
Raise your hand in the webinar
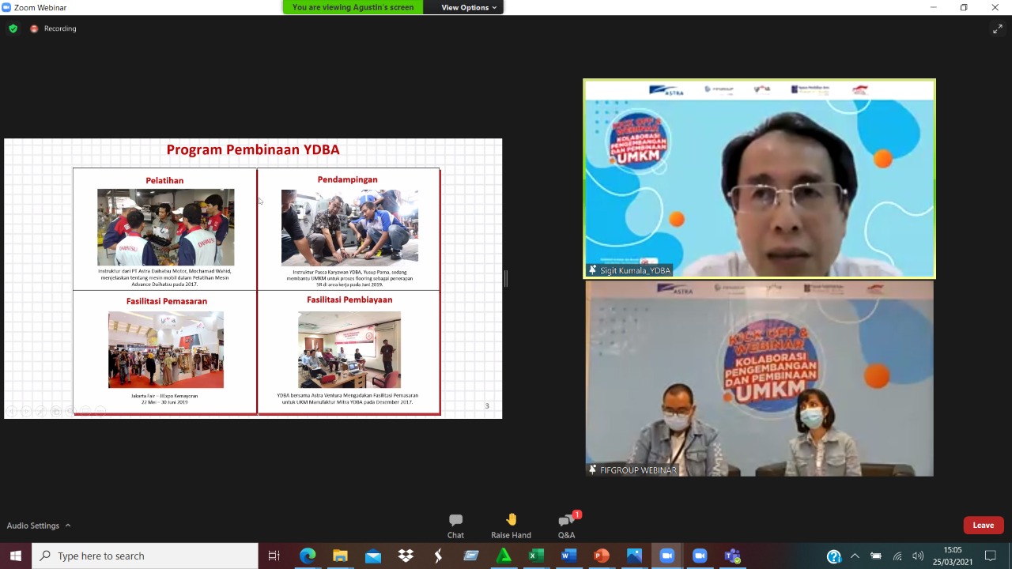coord(511,526)
